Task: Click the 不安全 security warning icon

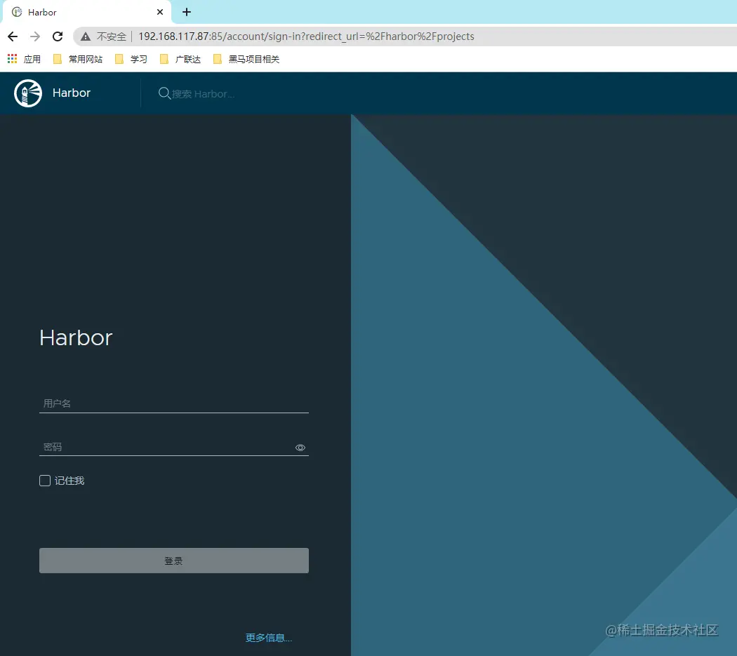Action: point(86,36)
